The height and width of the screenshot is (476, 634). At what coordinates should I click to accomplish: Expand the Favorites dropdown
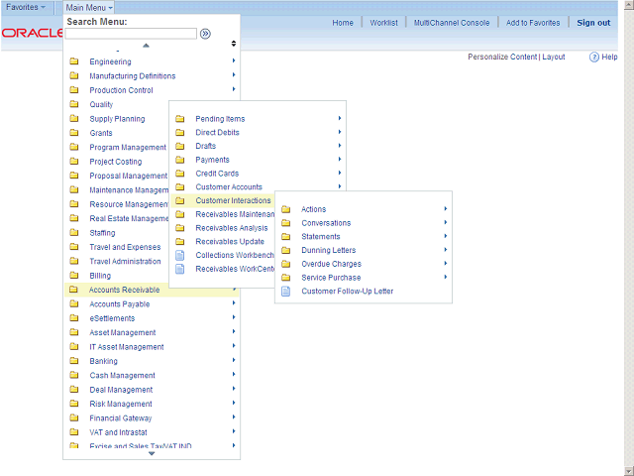coord(26,7)
